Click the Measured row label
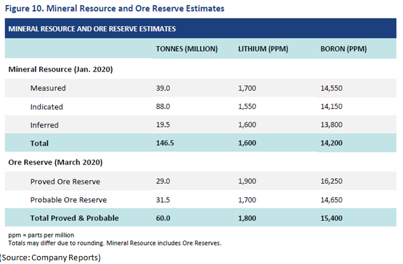 point(48,88)
